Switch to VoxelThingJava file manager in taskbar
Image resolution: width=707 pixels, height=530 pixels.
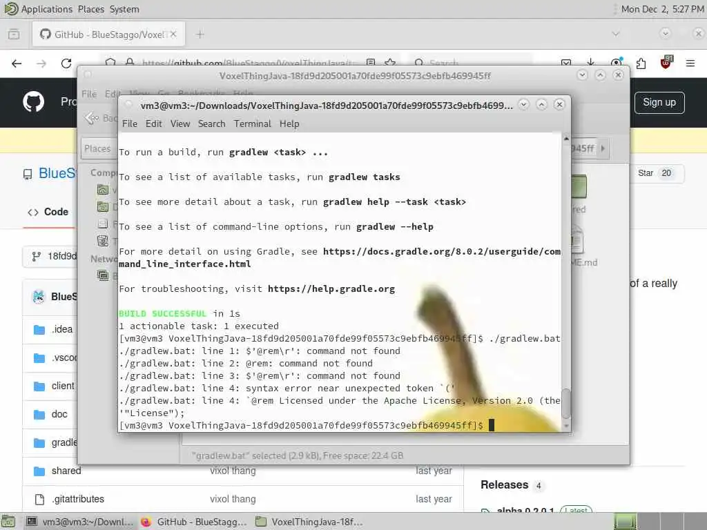click(x=309, y=522)
